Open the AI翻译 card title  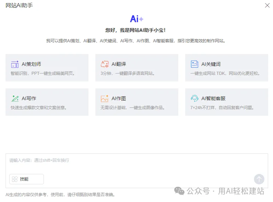pyautogui.click(x=119, y=64)
